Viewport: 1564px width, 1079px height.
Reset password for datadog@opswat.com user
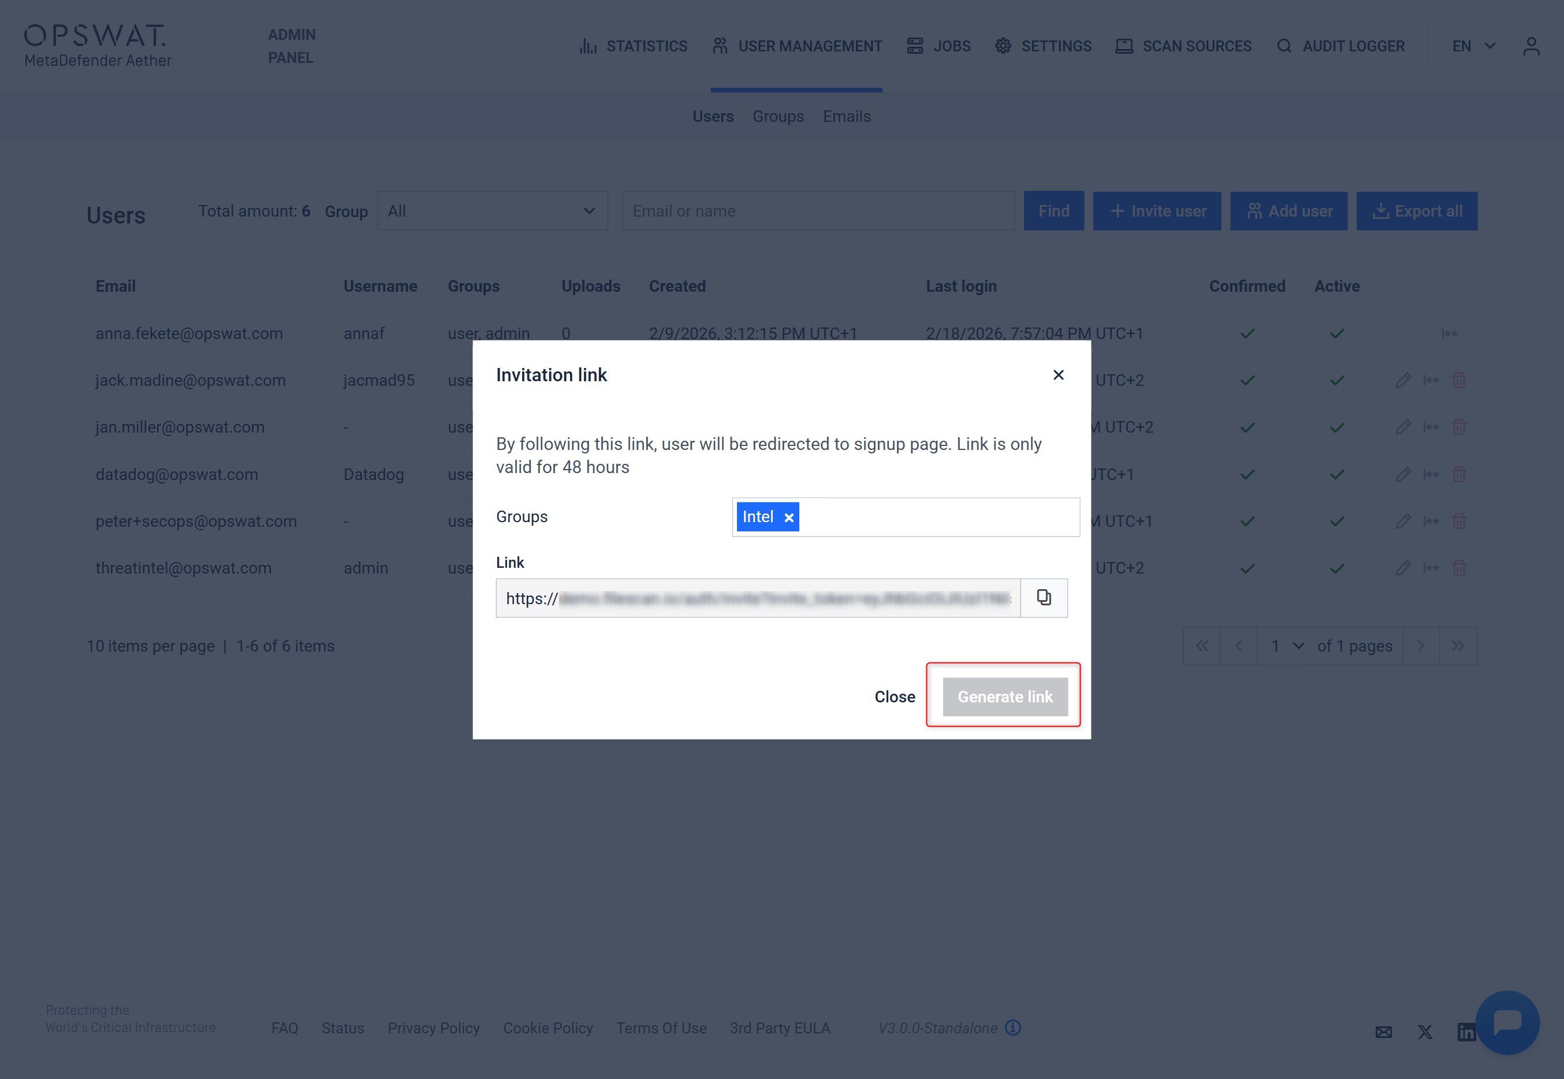[1431, 474]
